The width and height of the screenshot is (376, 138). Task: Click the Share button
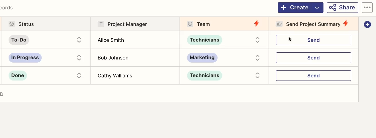coord(342,8)
